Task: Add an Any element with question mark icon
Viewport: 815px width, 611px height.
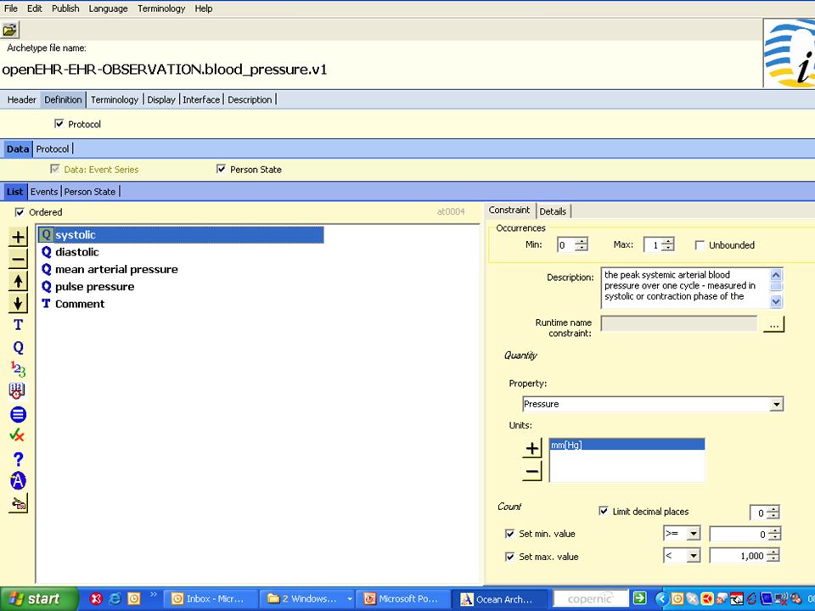Action: click(x=18, y=459)
